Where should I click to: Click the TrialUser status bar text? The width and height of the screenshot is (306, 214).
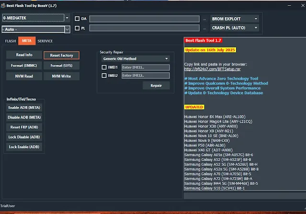(7, 206)
